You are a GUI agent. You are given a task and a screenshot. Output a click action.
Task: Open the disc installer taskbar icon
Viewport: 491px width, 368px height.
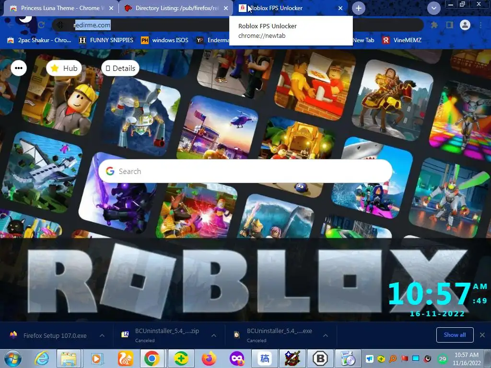348,358
